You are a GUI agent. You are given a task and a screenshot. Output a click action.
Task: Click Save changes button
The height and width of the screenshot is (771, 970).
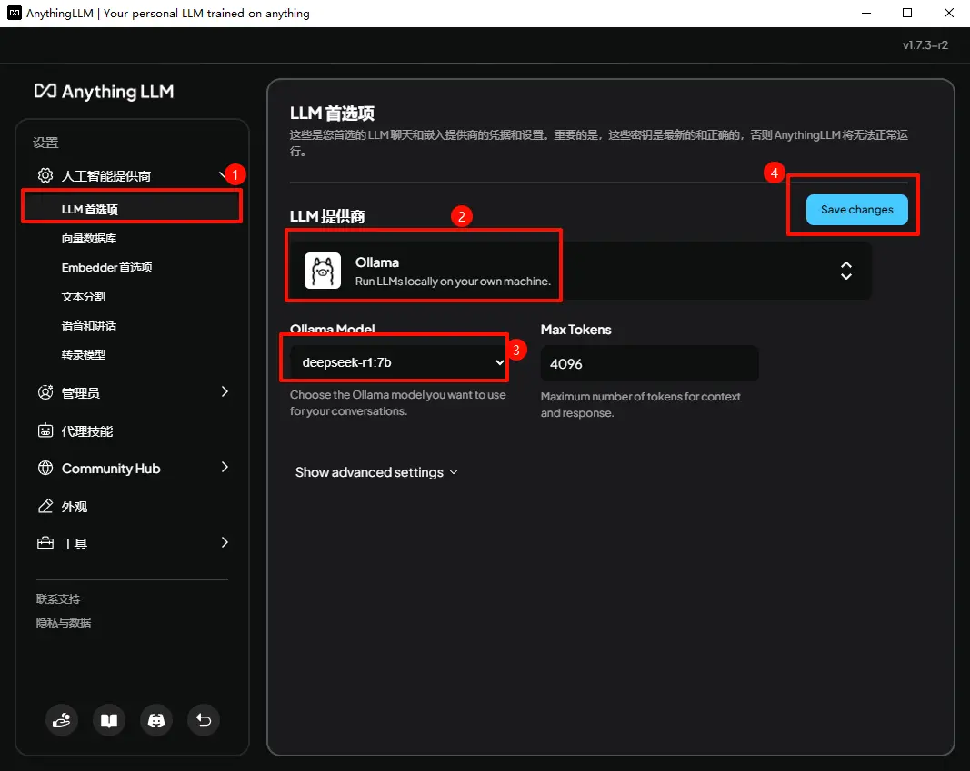856,210
